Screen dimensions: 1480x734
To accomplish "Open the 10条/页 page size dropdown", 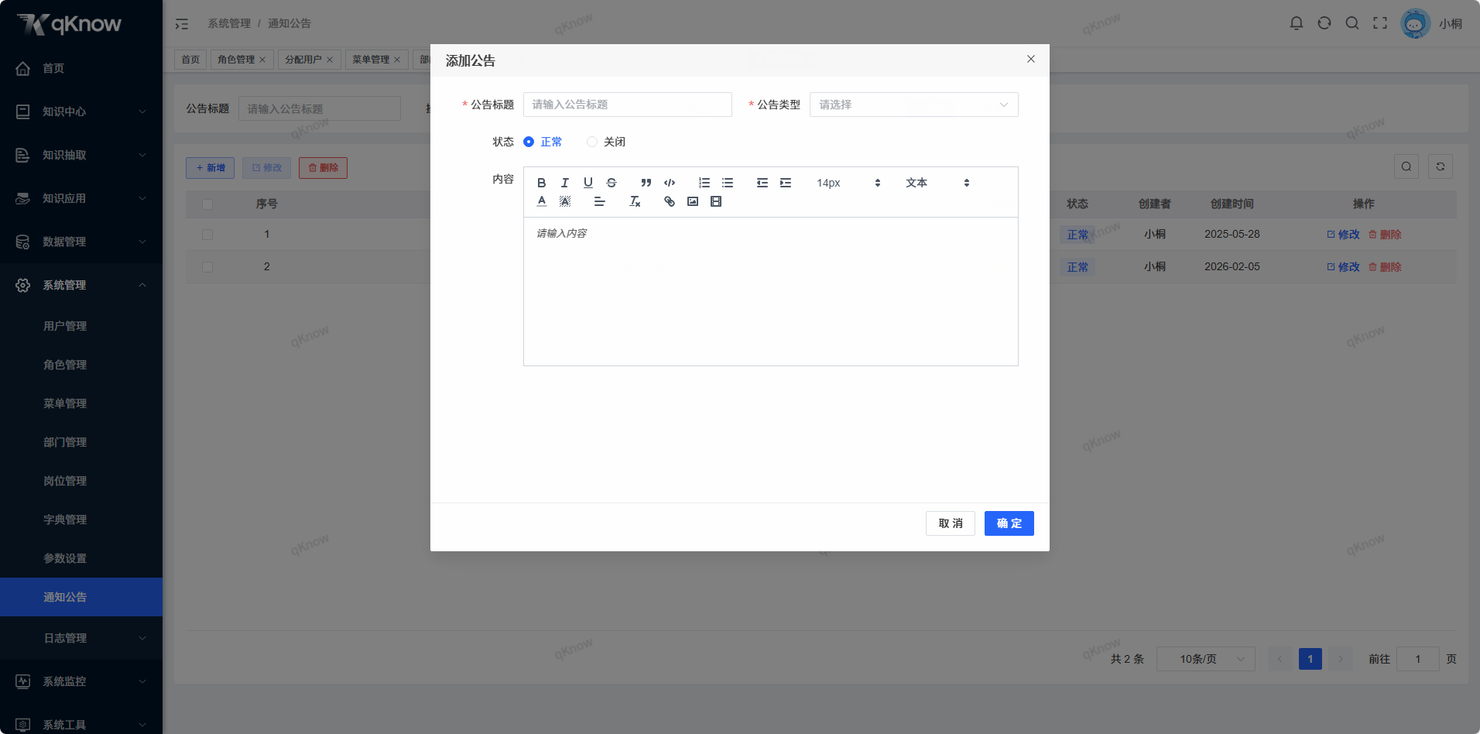I will tap(1206, 659).
